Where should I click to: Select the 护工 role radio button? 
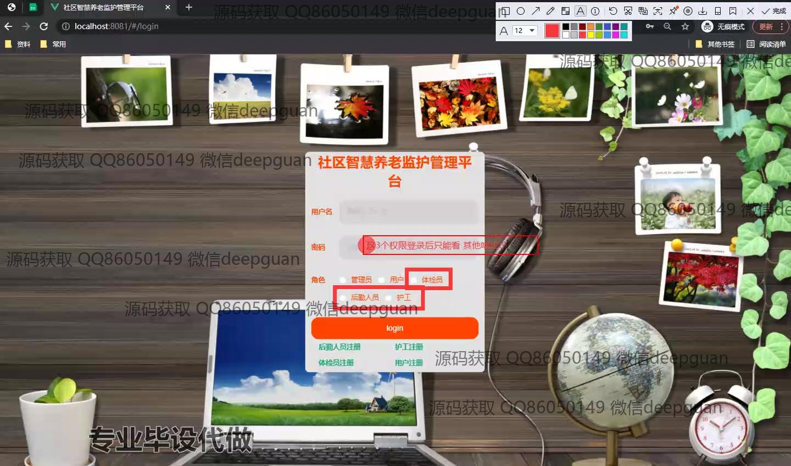(x=388, y=298)
